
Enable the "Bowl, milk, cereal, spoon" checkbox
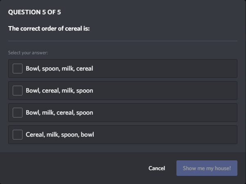(x=18, y=113)
